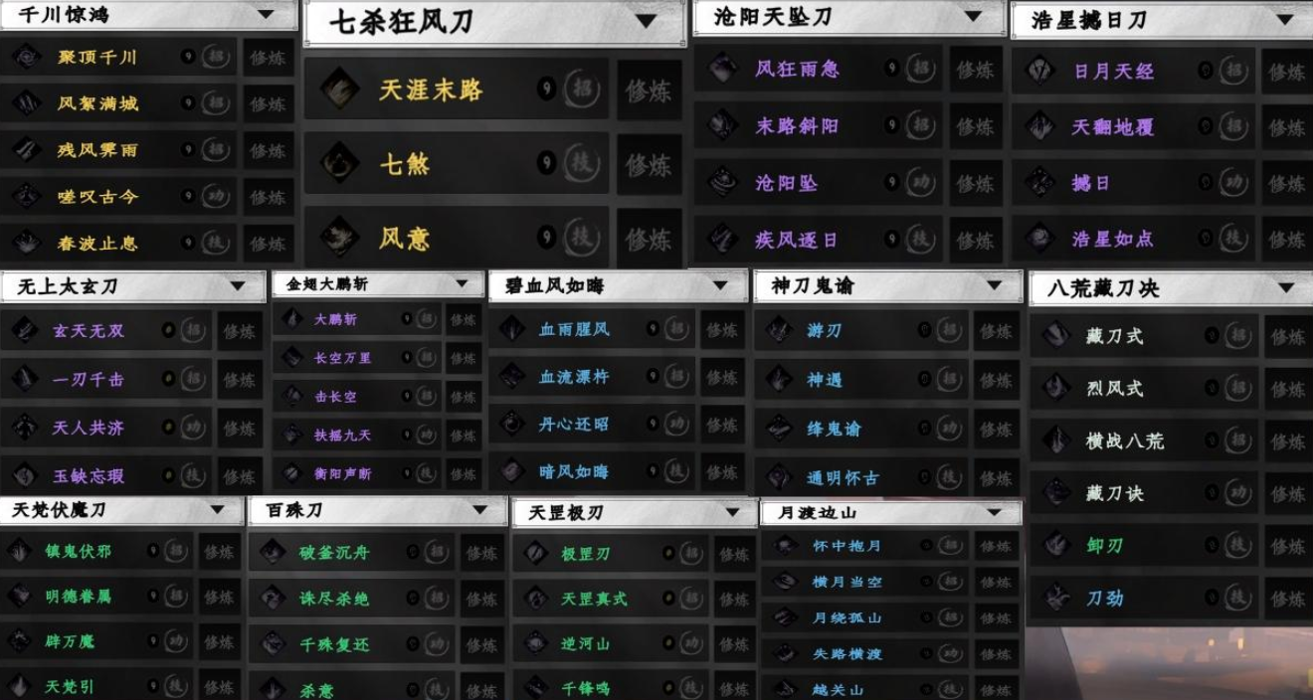Viewport: 1313px width, 700px height.
Task: Click the 技 type badge in 刀劲 row
Action: tap(1237, 598)
